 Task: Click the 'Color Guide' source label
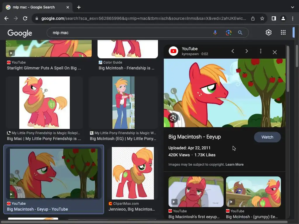[113, 62]
